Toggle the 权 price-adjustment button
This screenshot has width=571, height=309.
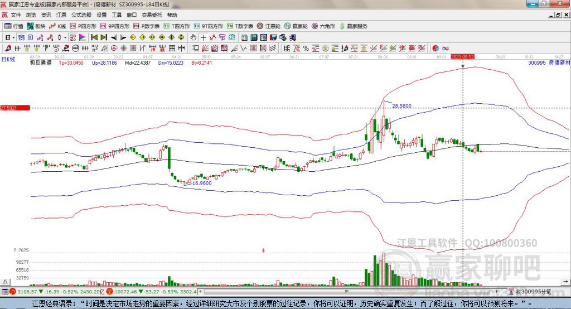click(x=72, y=37)
